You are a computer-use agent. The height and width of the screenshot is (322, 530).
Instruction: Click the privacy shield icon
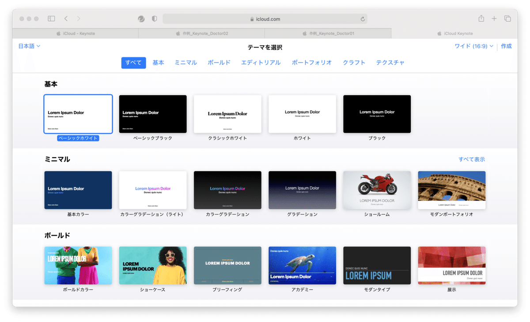tap(154, 19)
